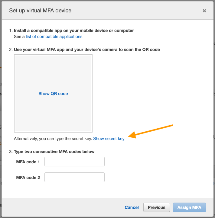Click the orange arrow annotation
215x218 pixels.
[x=153, y=131]
